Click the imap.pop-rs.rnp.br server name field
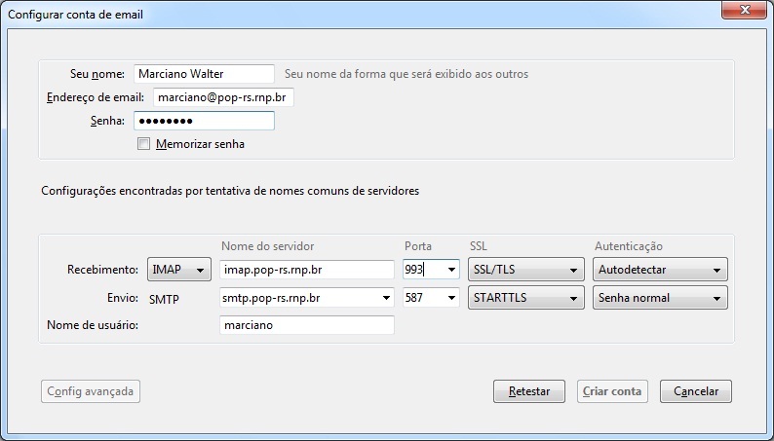This screenshot has height=441, width=774. click(307, 270)
